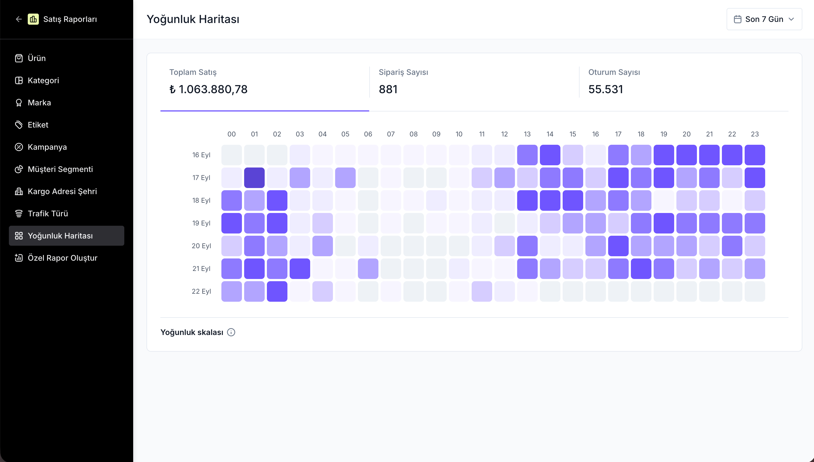Screen dimensions: 814x462
Task: Go to the Kategori report
Action: [x=67, y=81]
